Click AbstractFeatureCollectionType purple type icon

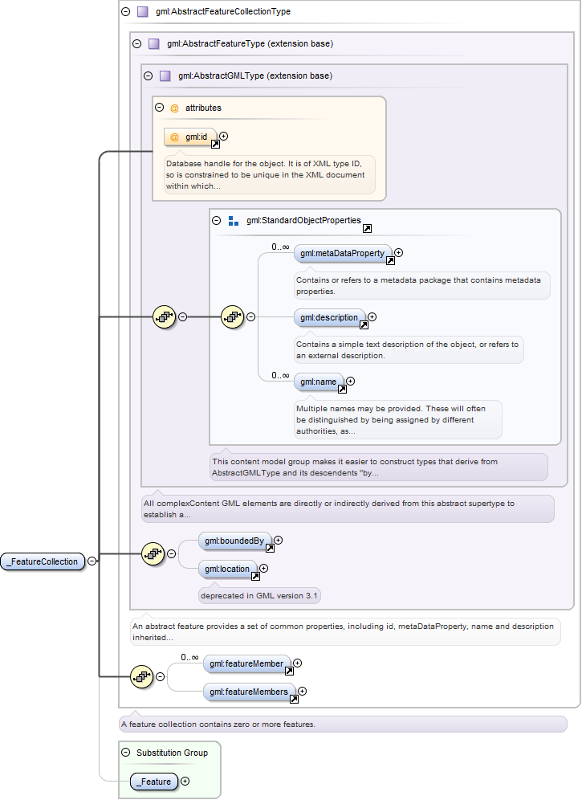[143, 11]
